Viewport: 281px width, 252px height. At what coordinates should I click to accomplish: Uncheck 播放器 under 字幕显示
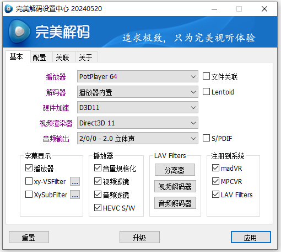tap(29, 168)
